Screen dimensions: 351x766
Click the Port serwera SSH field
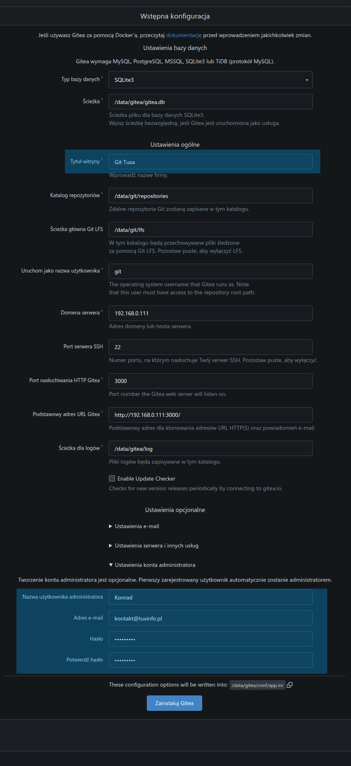coord(211,347)
